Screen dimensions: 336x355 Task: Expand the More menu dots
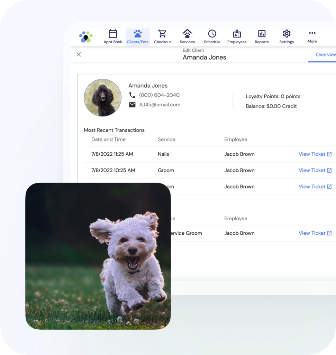point(312,33)
